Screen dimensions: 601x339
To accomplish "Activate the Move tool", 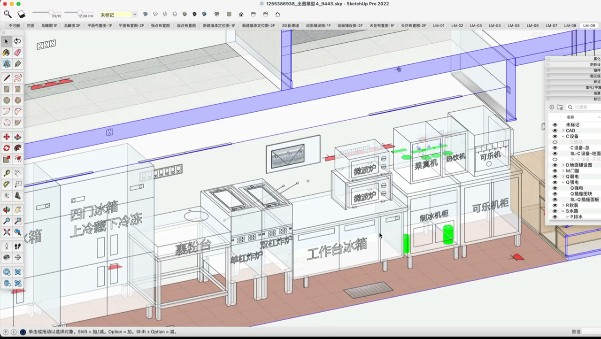I will tap(7, 137).
